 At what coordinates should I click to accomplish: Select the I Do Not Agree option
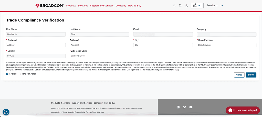pyautogui.click(x=20, y=74)
